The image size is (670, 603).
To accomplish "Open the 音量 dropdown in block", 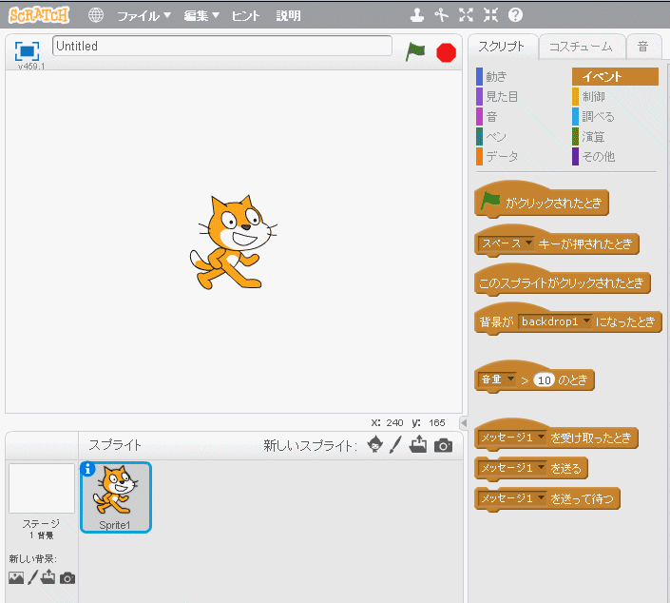I will click(x=497, y=379).
